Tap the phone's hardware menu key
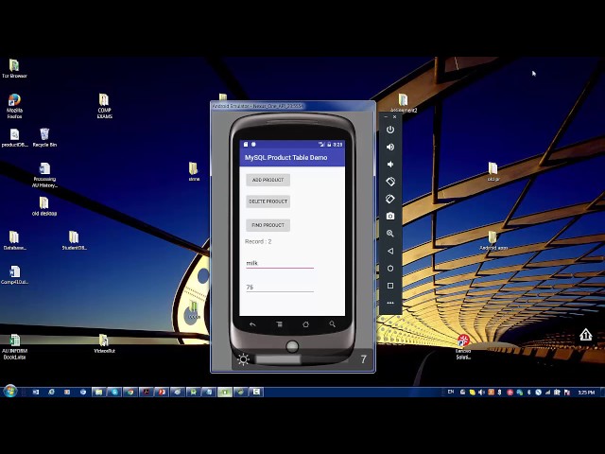This screenshot has height=454, width=605. (279, 324)
